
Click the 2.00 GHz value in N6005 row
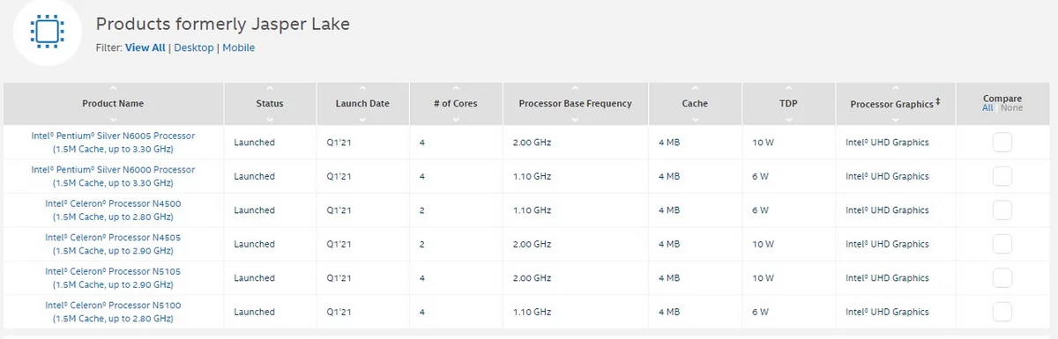(532, 142)
